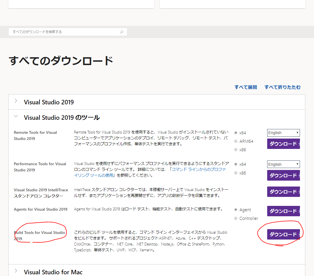Click the すべてのダウンロード page heading
Screen dimensions: 314x276
61,61
